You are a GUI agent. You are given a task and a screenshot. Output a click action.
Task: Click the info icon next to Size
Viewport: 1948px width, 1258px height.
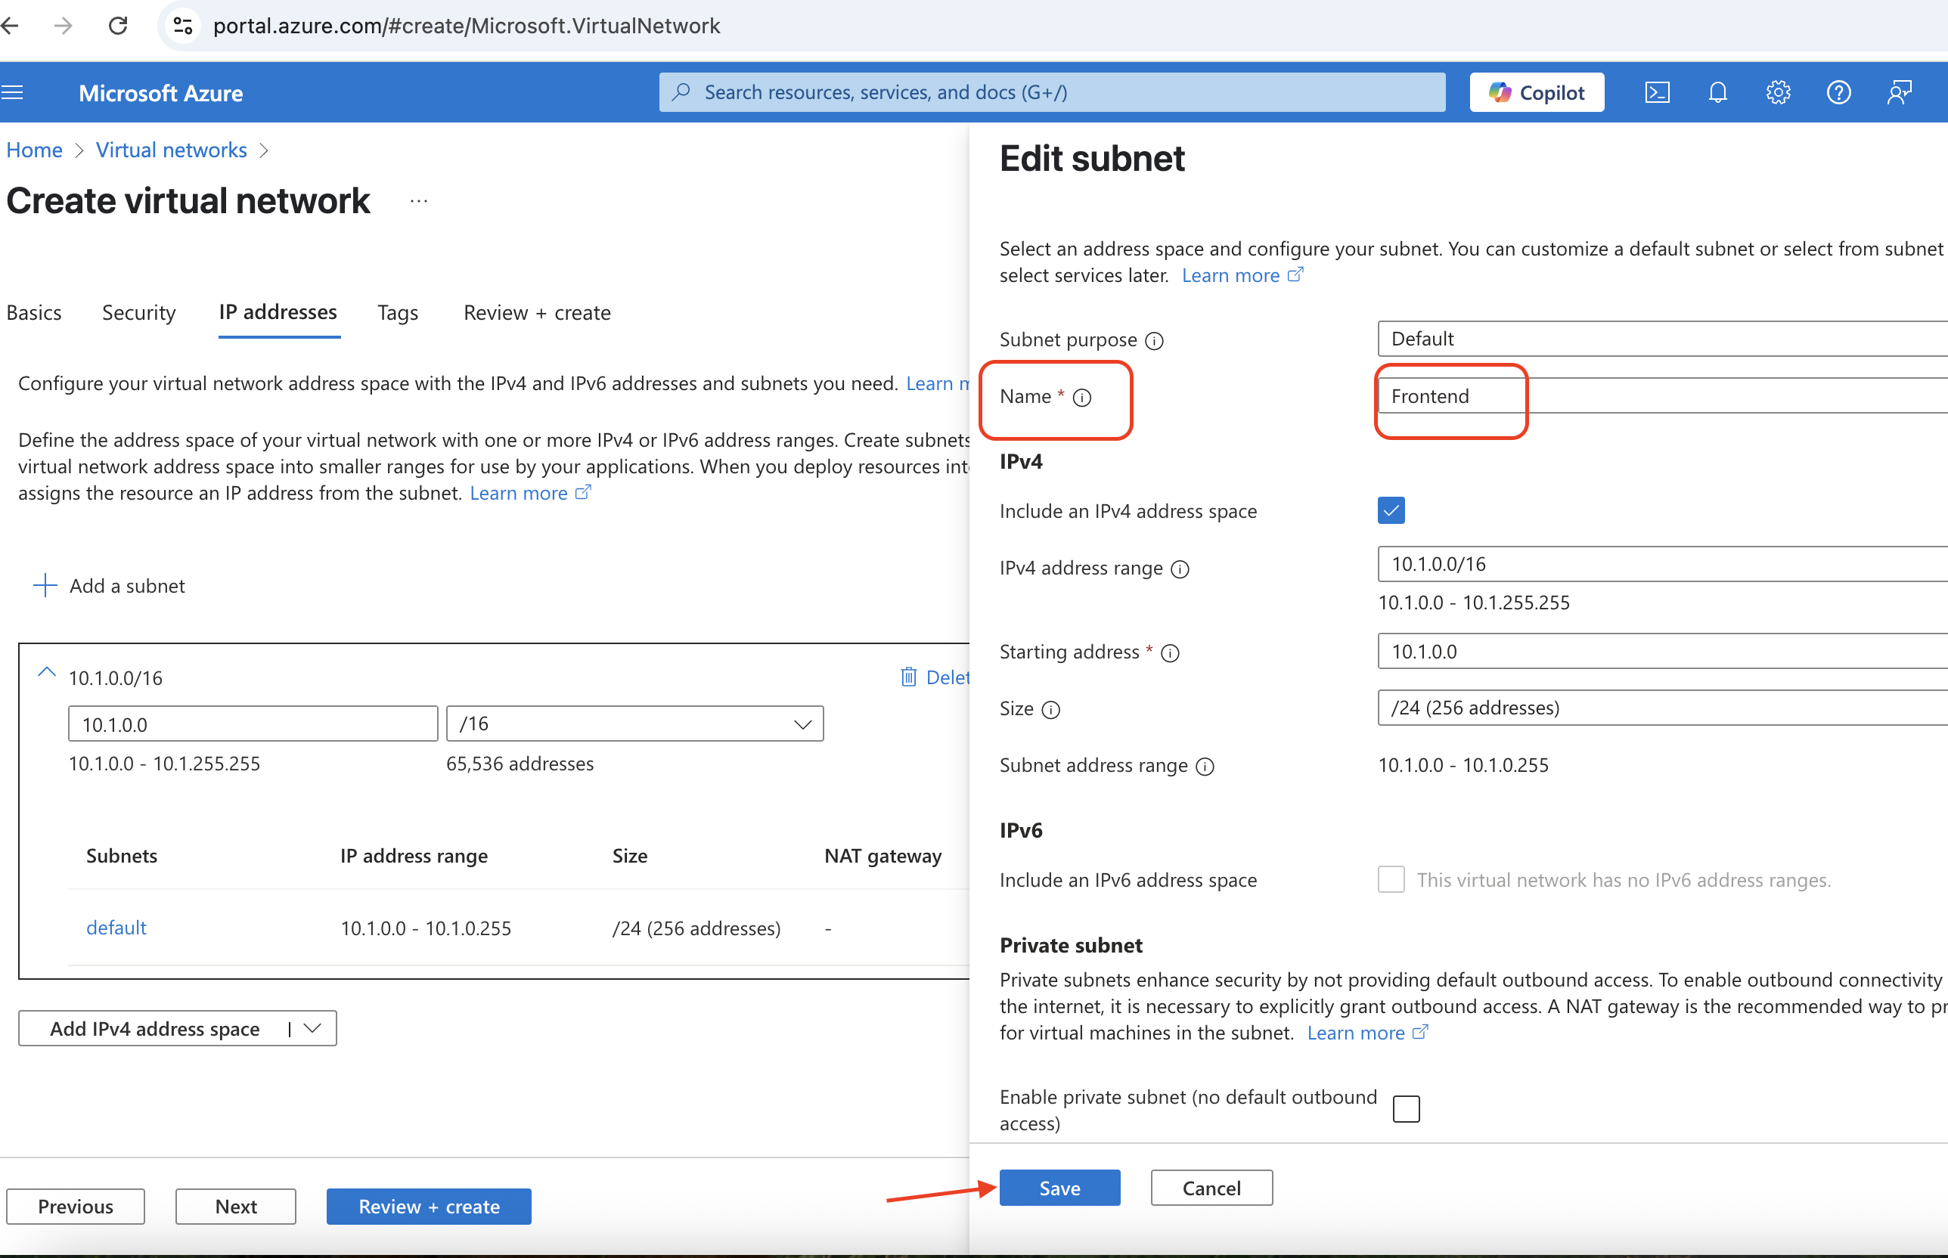pos(1051,710)
